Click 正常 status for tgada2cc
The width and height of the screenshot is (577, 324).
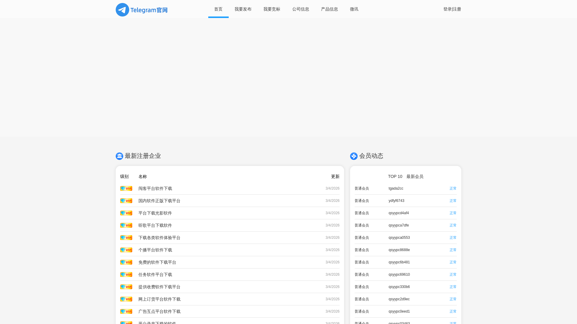[453, 188]
